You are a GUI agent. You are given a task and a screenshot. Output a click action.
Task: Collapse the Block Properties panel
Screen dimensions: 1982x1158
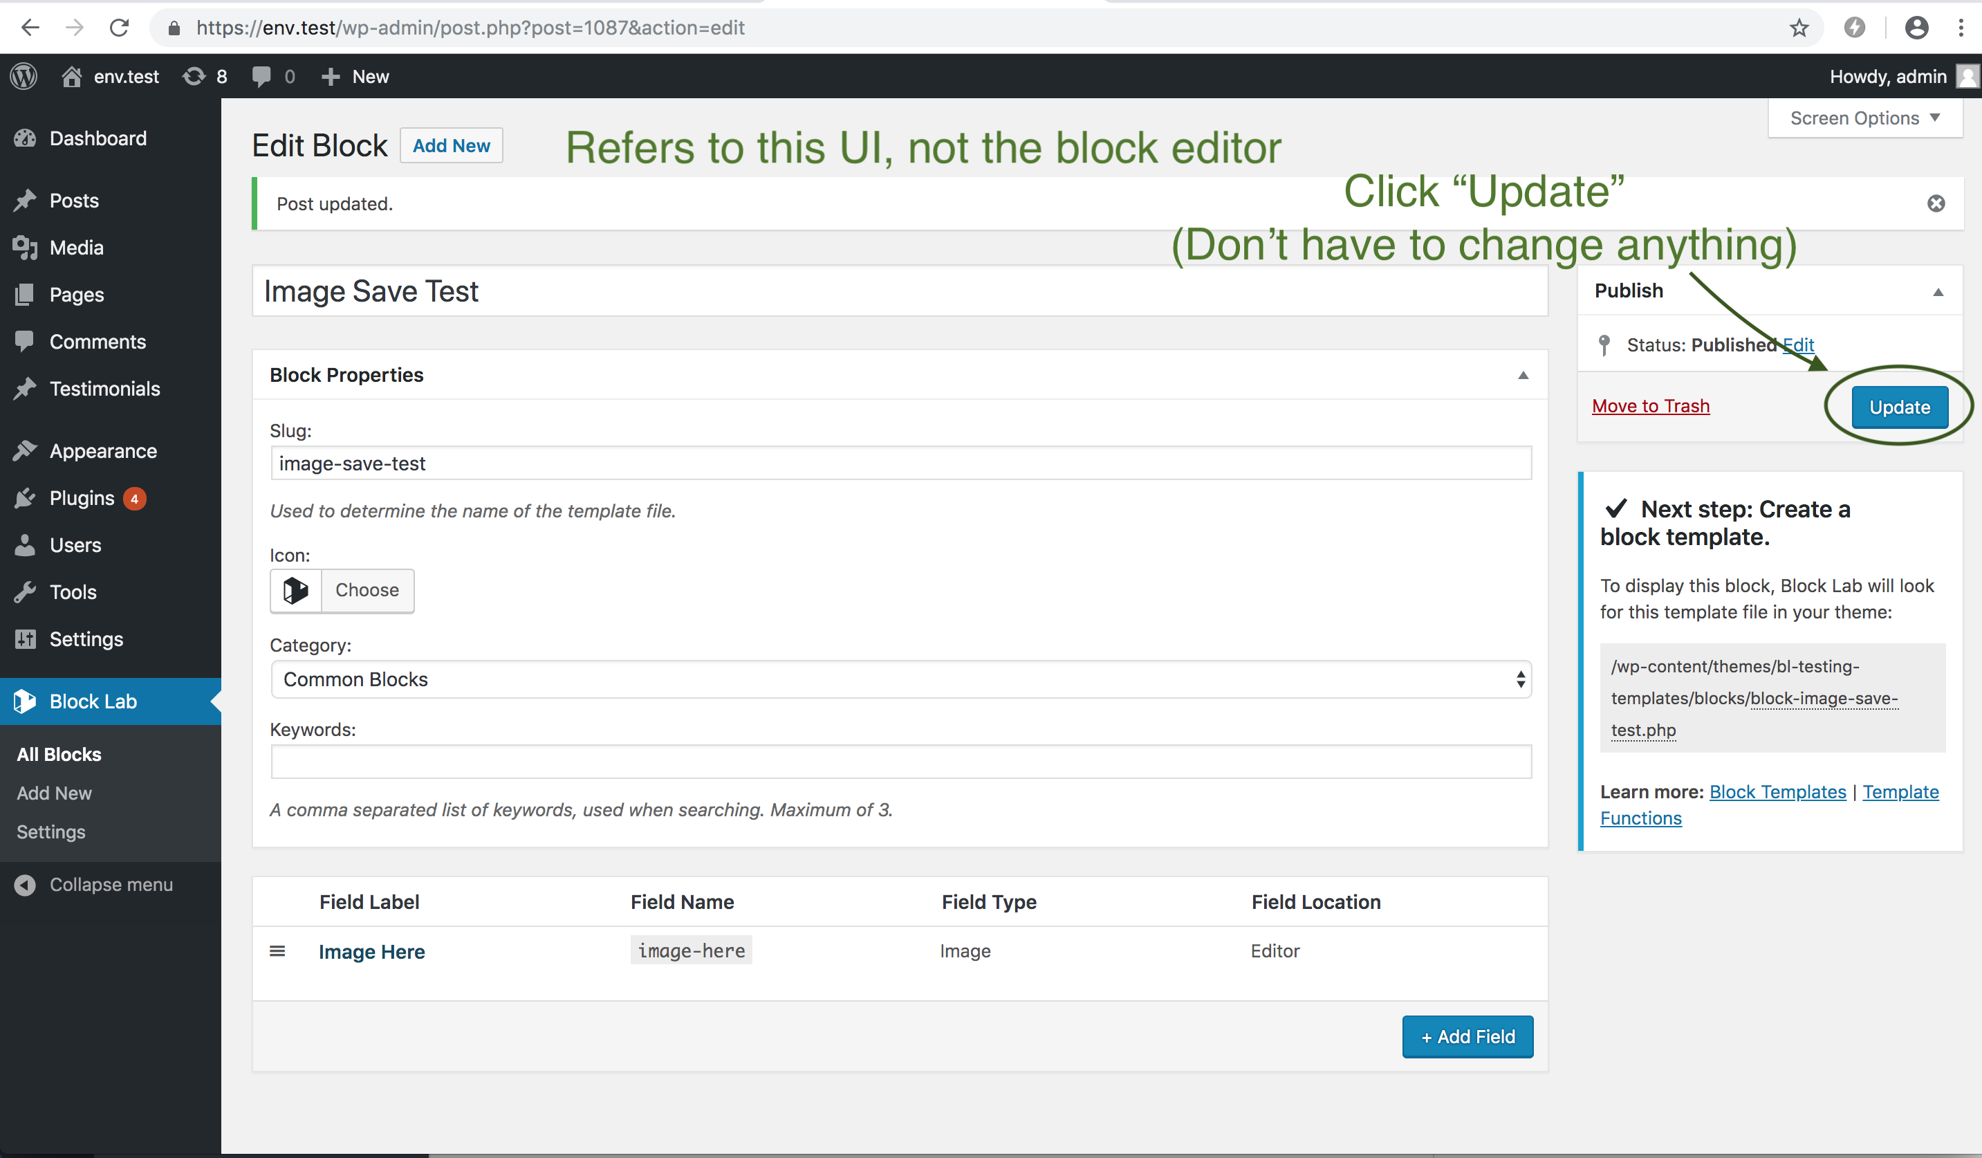(x=1523, y=375)
